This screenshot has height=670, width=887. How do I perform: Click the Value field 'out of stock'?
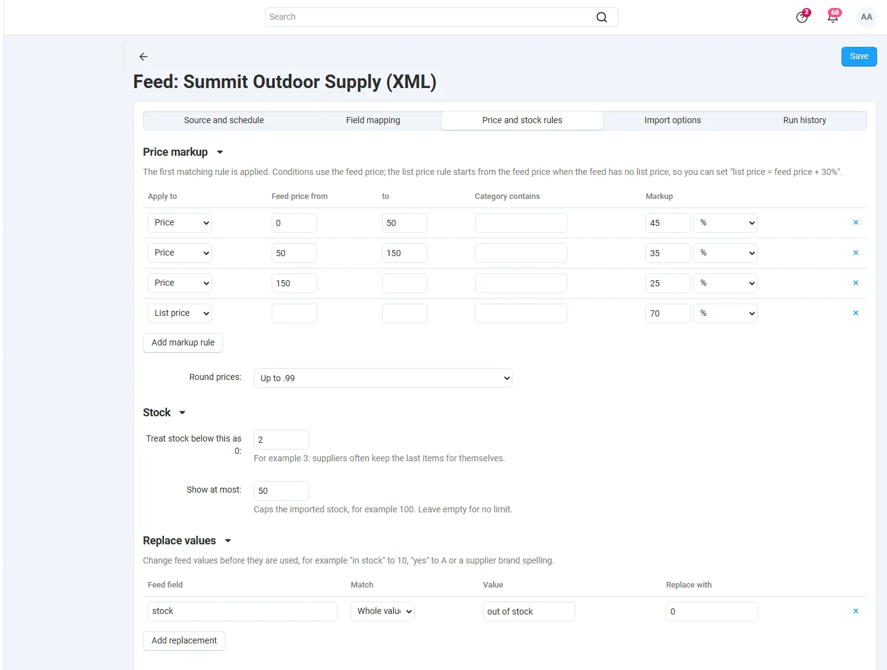(x=529, y=611)
